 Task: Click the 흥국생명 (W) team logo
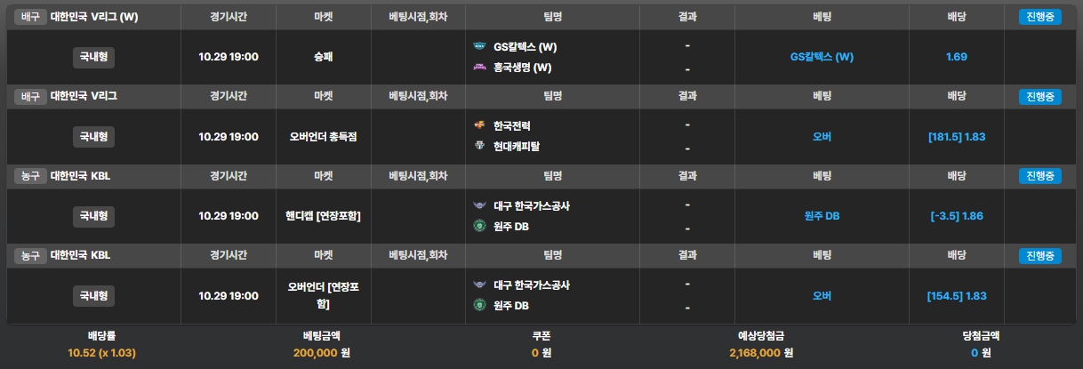coord(480,67)
